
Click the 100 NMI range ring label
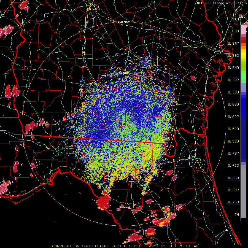pyautogui.click(x=124, y=22)
